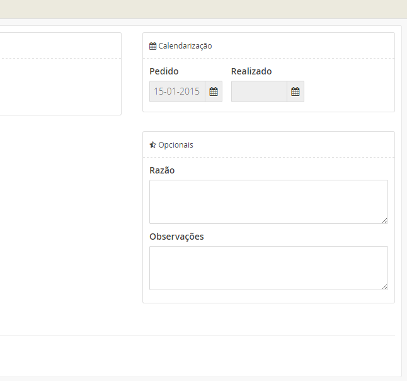Viewport: 407px width, 381px height.
Task: Click the beige header bar at top
Action: point(203,9)
